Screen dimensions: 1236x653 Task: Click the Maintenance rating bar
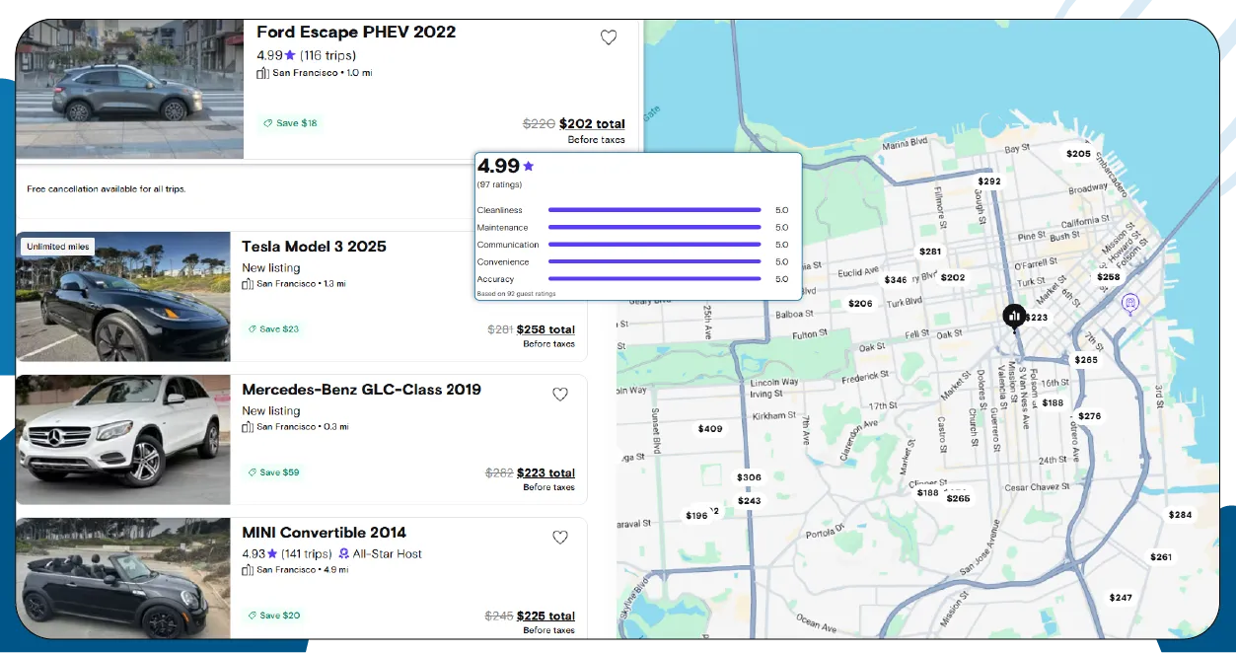point(654,228)
